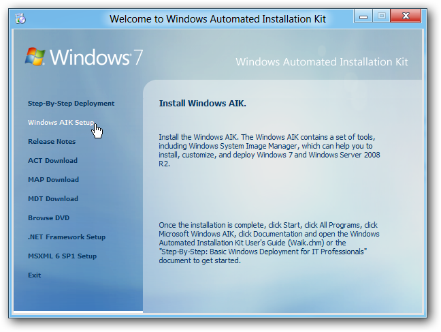Screen dimensions: 441x332
Task: Launch Windows AIK Setup
Action: click(61, 122)
